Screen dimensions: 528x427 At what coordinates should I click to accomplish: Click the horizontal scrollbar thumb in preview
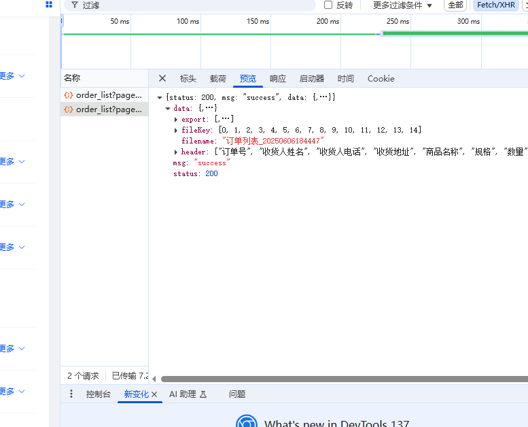click(345, 379)
